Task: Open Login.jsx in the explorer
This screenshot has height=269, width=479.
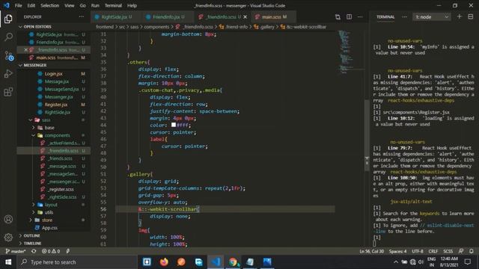Action: [53, 74]
